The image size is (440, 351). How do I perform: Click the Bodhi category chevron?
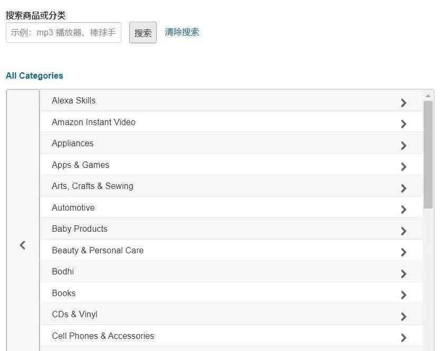click(404, 274)
